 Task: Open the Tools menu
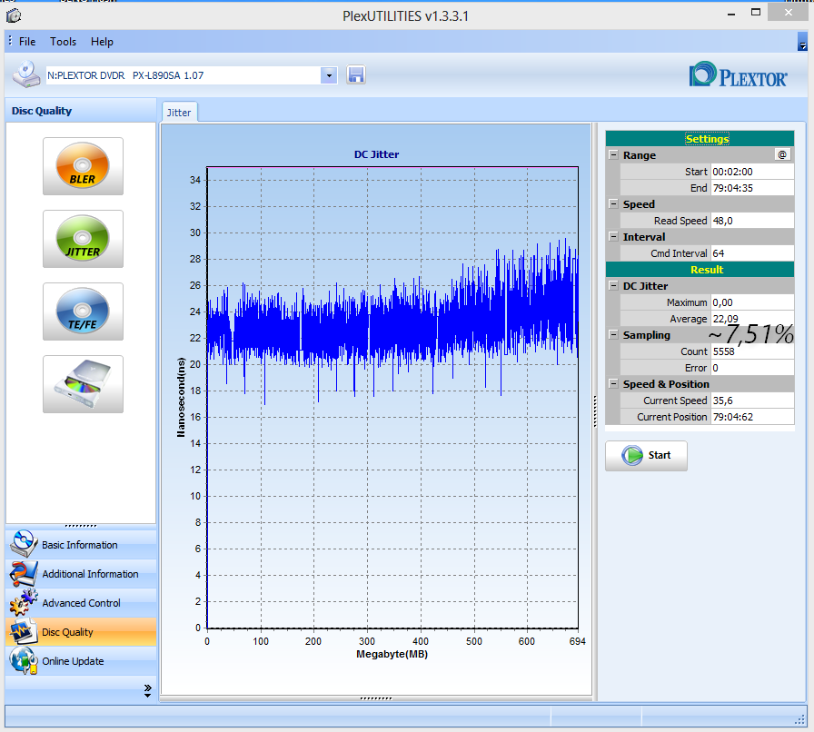coord(63,42)
